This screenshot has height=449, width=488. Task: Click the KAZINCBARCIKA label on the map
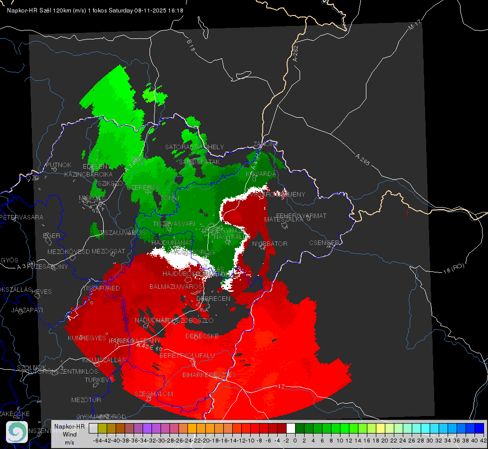click(x=88, y=174)
